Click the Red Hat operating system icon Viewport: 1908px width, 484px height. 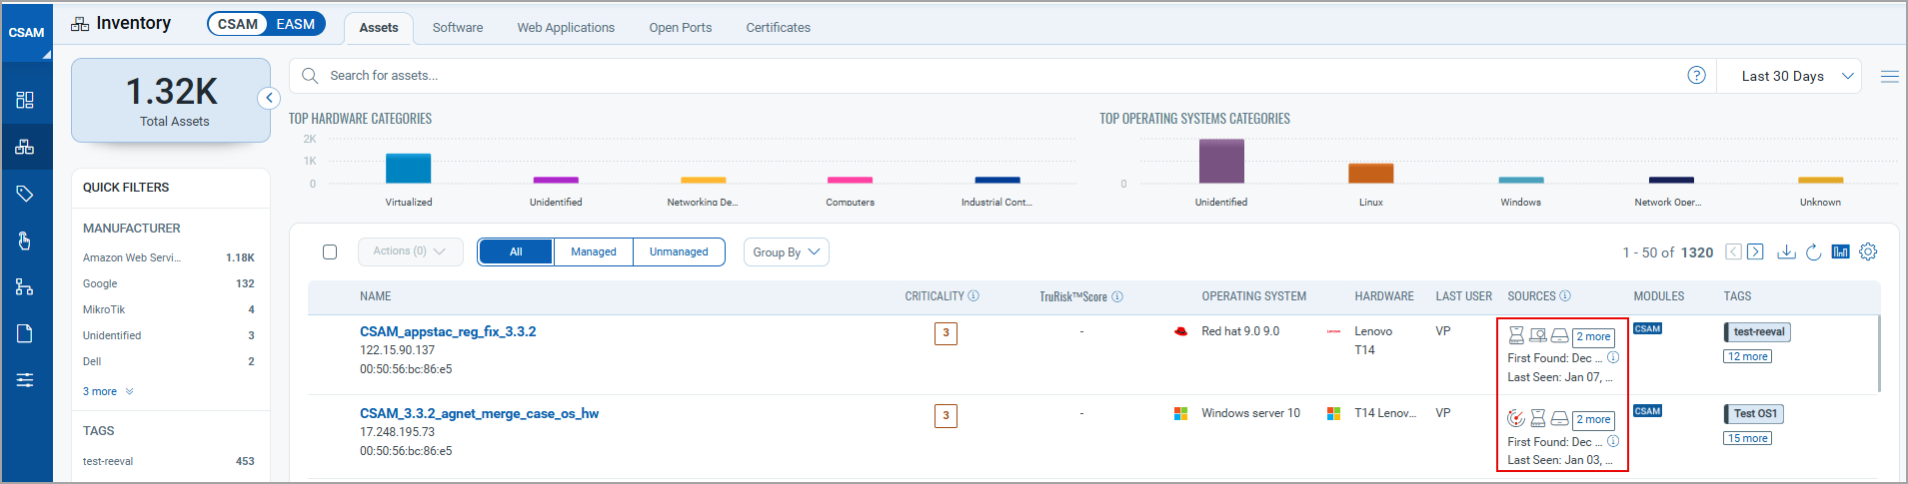click(1181, 331)
